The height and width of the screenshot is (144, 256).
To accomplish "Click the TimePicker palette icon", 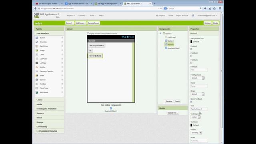I will pyautogui.click(x=37, y=88).
